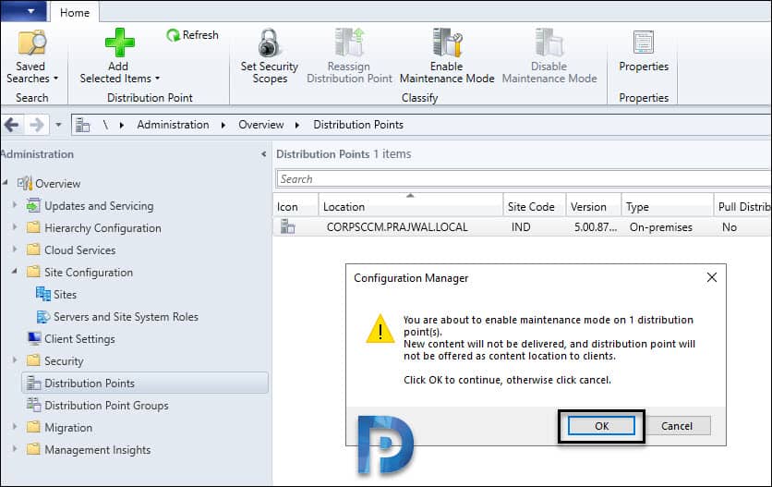Open the Saved Searches dropdown arrow
This screenshot has width=772, height=487.
point(55,79)
